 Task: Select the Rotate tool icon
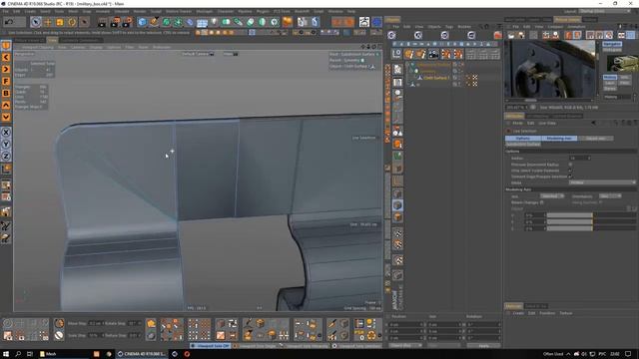(x=72, y=22)
